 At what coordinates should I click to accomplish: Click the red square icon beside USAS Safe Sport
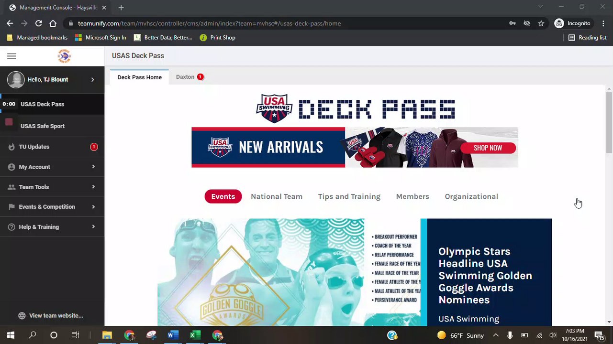pos(9,122)
